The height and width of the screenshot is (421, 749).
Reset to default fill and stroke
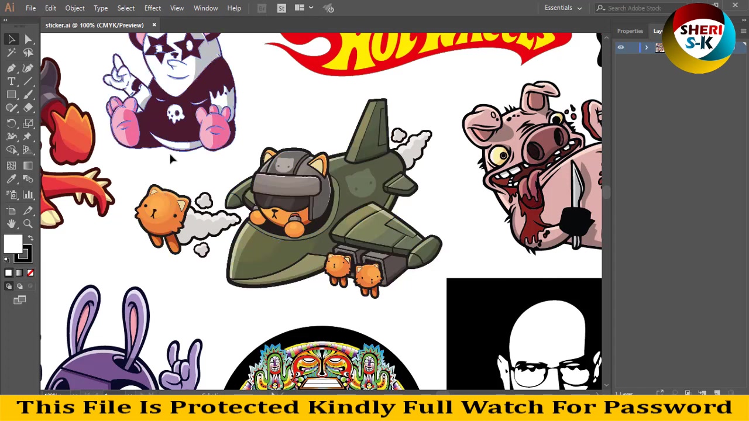7,260
